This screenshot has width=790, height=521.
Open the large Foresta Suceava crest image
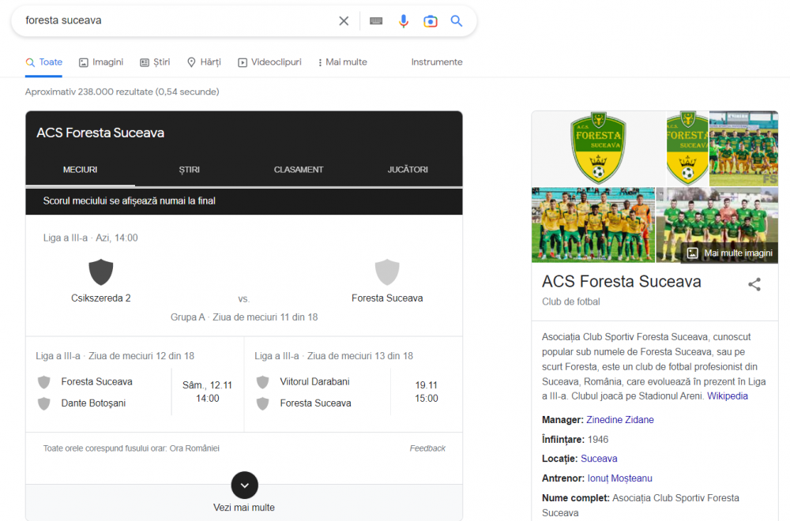[x=598, y=148]
